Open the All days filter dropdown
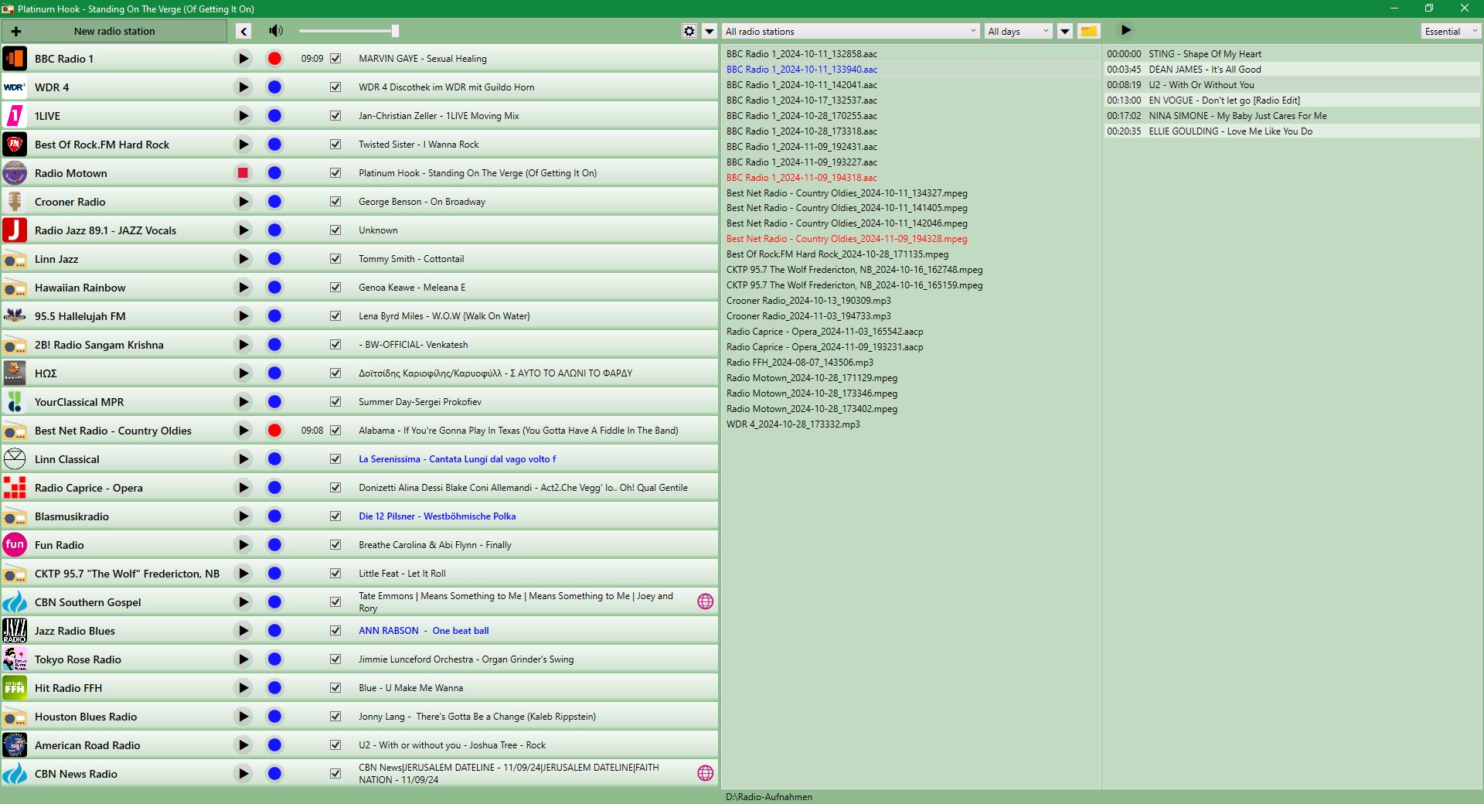 (1019, 31)
